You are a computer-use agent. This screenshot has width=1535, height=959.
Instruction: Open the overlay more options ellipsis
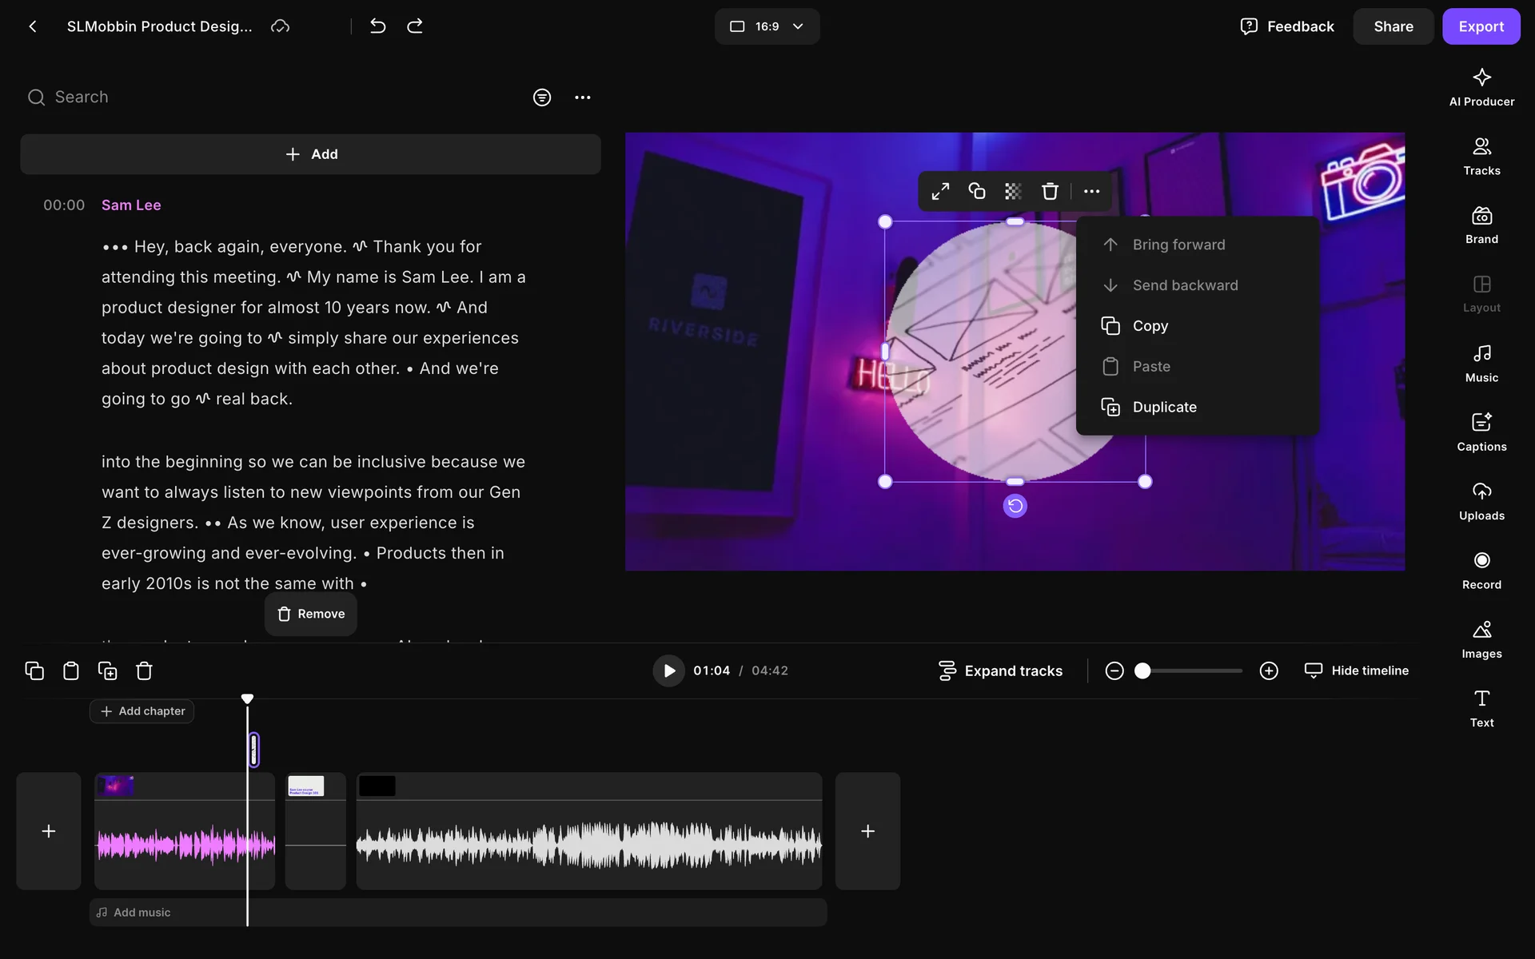click(x=1091, y=191)
